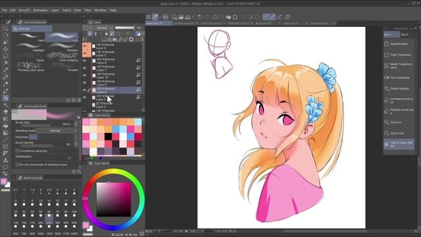Click Undo in the command bar
This screenshot has width=421, height=237.
(x=200, y=17)
